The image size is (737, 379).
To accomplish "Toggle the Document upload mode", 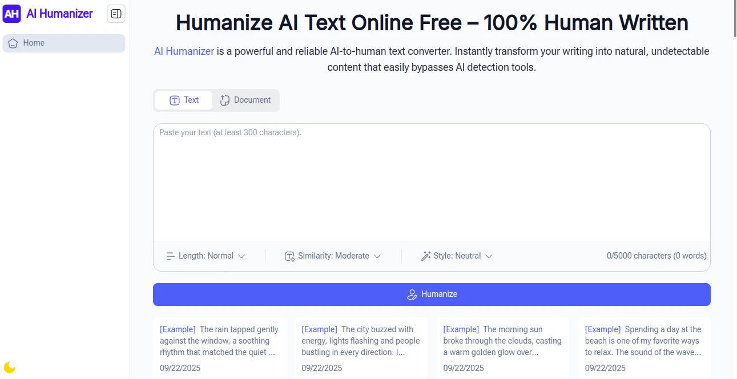I will (x=245, y=100).
